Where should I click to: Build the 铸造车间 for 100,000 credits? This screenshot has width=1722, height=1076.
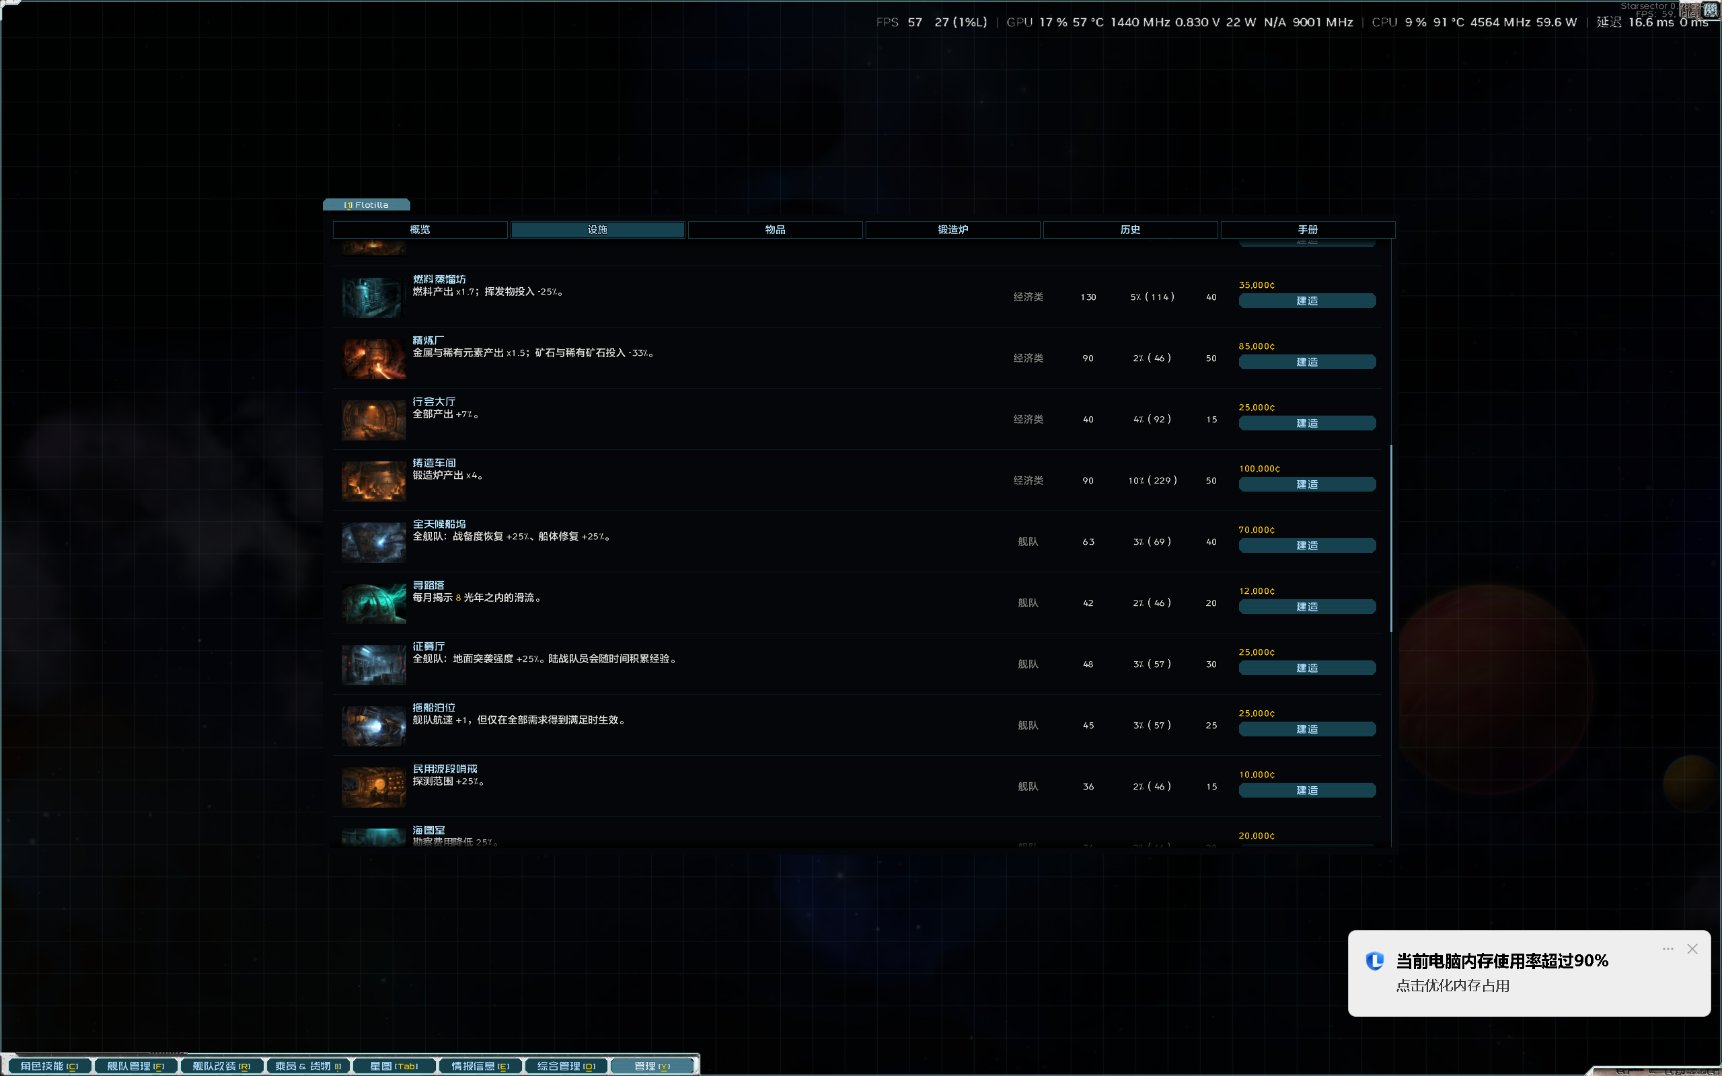1307,485
